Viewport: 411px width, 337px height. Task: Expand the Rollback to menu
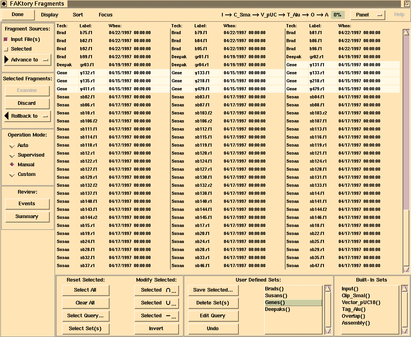click(27, 116)
